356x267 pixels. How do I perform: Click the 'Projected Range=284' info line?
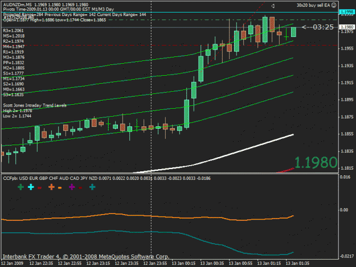pyautogui.click(x=75, y=15)
